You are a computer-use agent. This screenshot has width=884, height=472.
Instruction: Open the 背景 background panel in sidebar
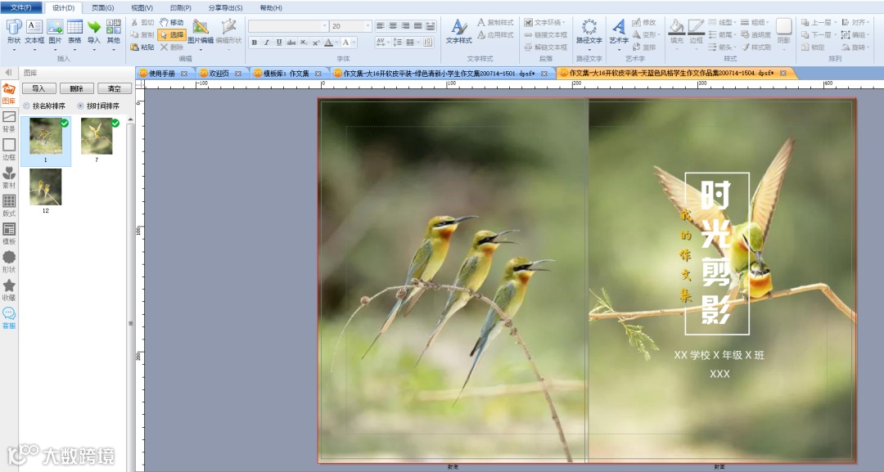9,122
